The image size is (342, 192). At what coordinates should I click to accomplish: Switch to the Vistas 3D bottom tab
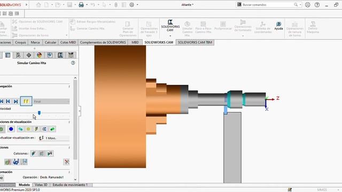pyautogui.click(x=41, y=185)
